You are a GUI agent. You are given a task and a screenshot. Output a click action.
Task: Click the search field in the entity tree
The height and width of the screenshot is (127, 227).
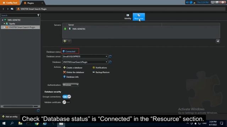point(19,16)
